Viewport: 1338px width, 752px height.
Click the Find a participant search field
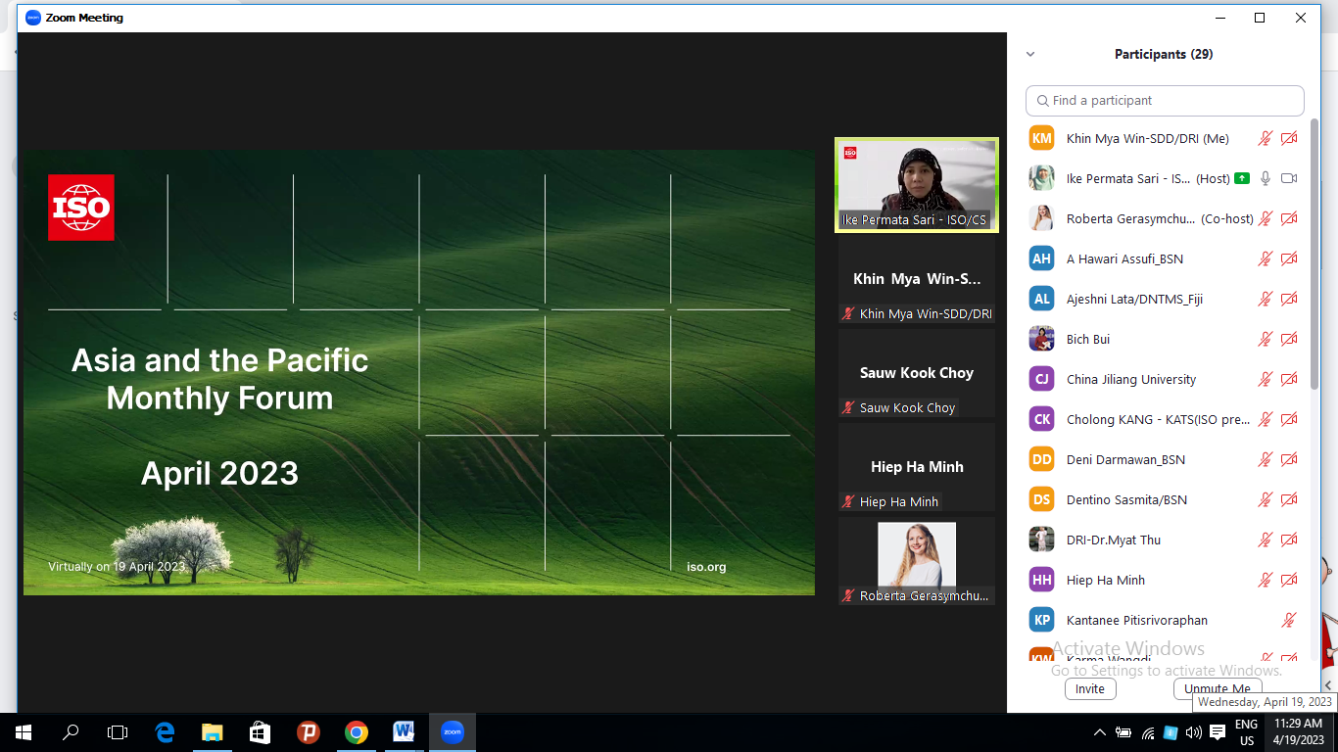click(1165, 101)
